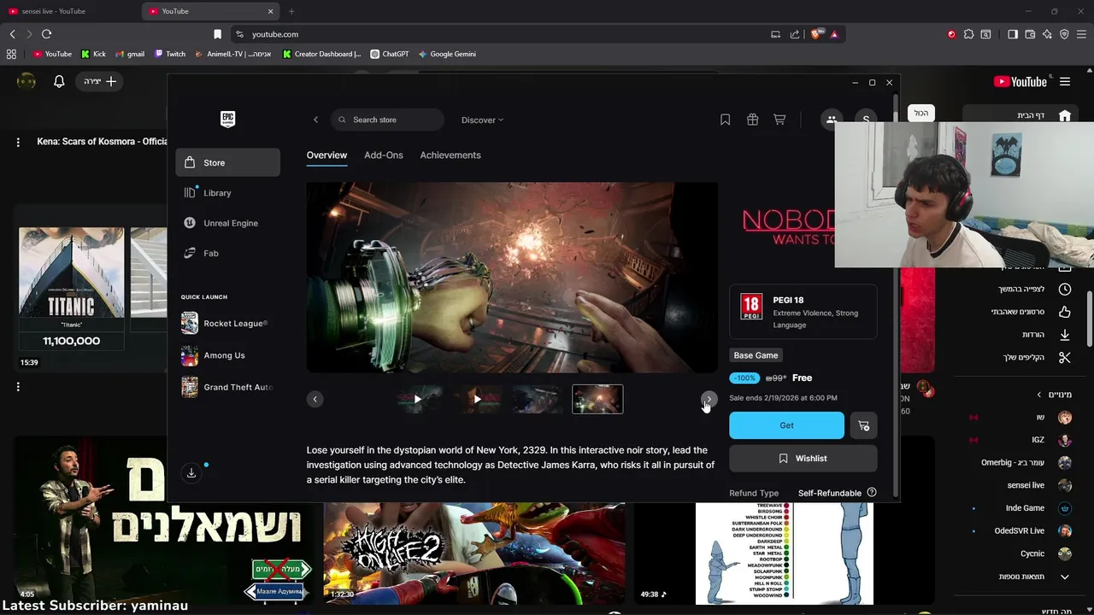Open Self-Refundable info question icon
This screenshot has height=615, width=1094.
872,493
